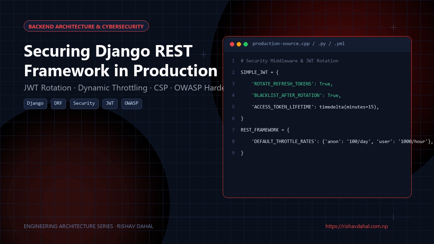The width and height of the screenshot is (434, 244).
Task: Click the 'Securing Django REST' headline line
Action: pyautogui.click(x=108, y=51)
